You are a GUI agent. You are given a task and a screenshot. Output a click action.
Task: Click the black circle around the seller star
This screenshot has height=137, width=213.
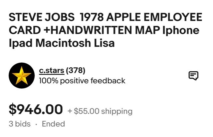coord(22,76)
